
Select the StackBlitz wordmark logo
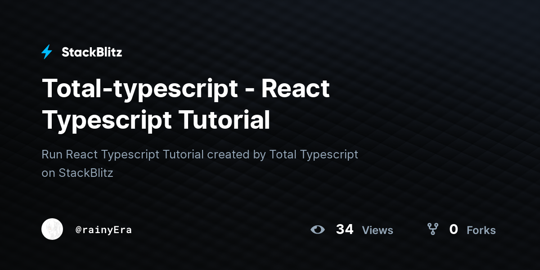[x=91, y=52]
